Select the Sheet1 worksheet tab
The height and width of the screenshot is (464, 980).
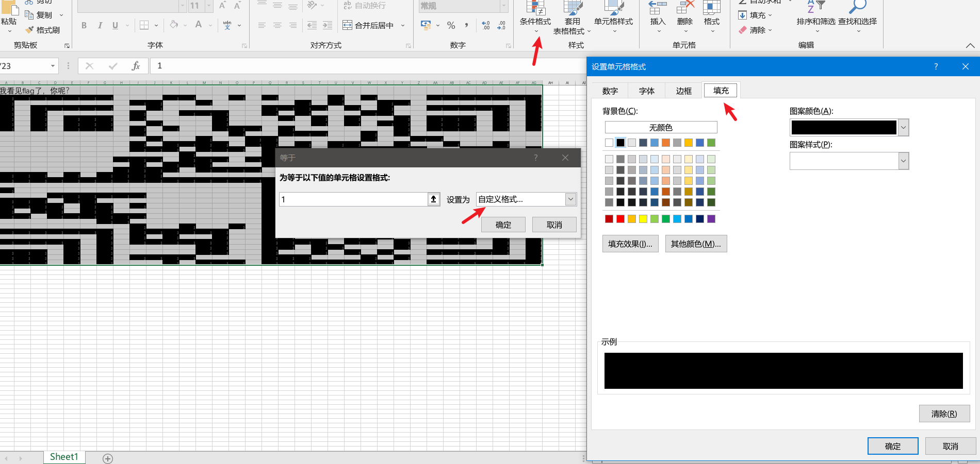coord(64,457)
